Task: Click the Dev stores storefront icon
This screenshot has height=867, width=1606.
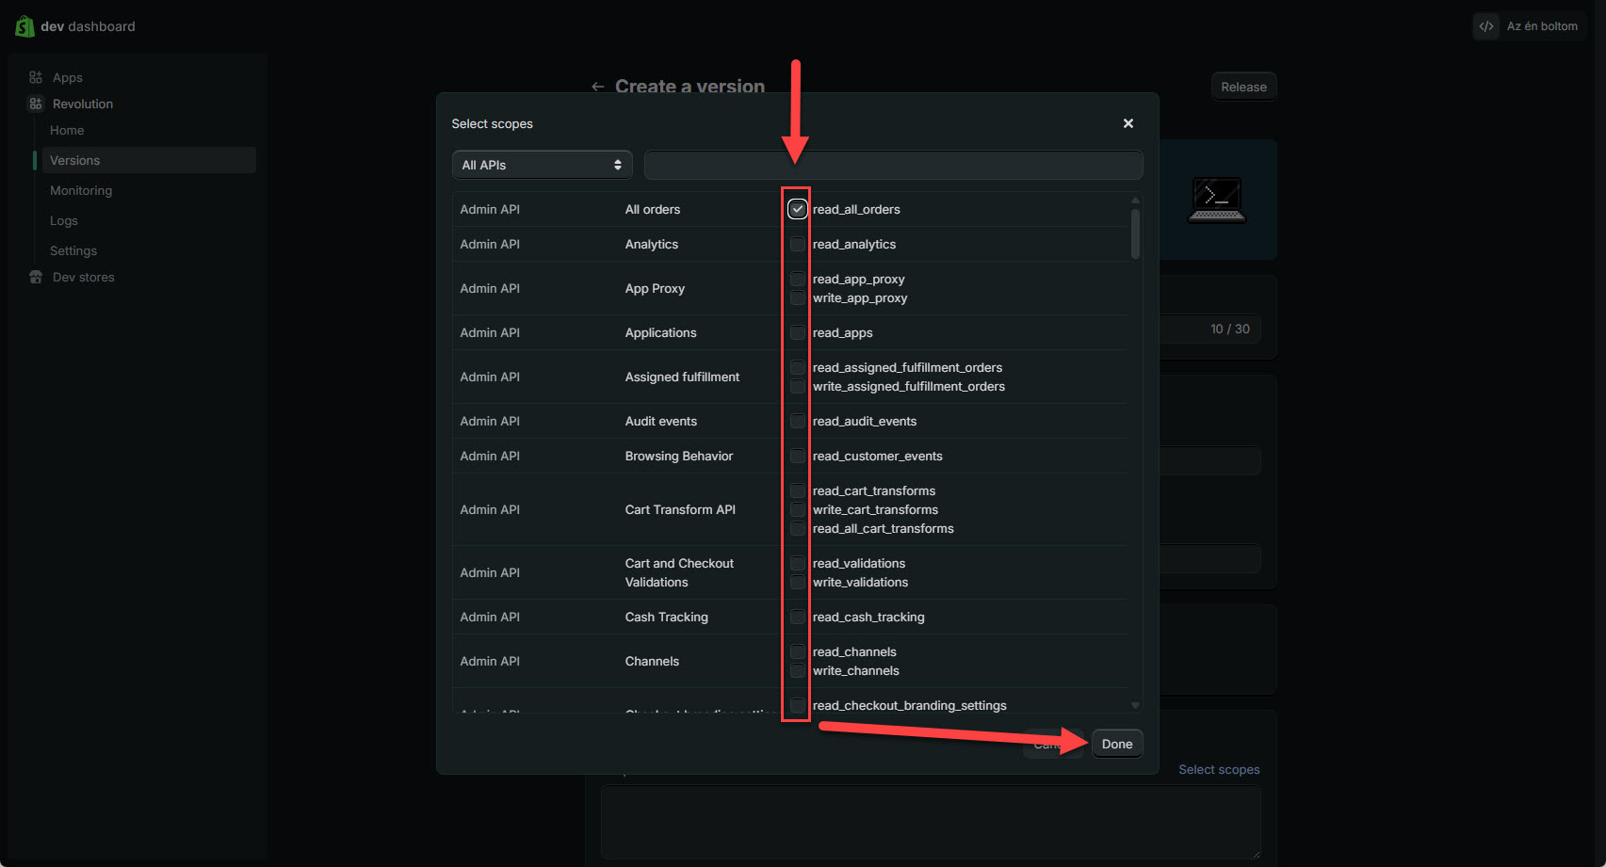Action: [36, 277]
